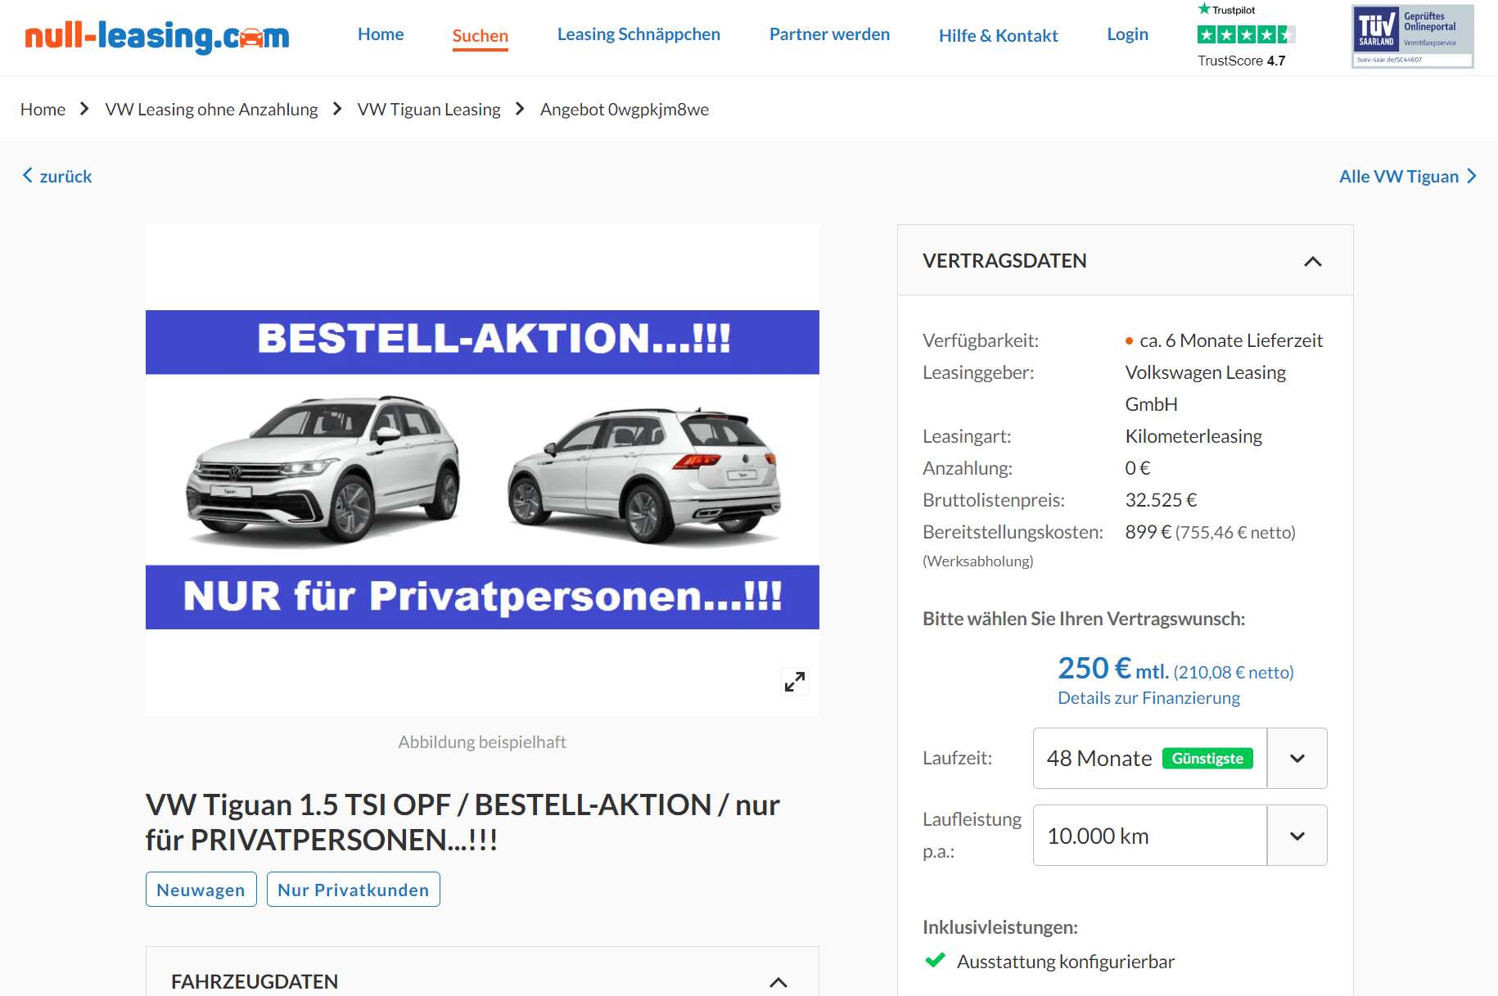Collapse the VERTRAGSDATEN panel

tap(1312, 261)
